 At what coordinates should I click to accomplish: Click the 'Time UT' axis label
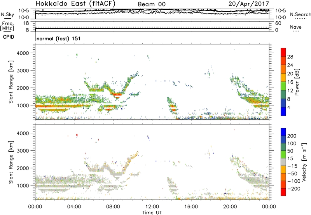point(152,212)
